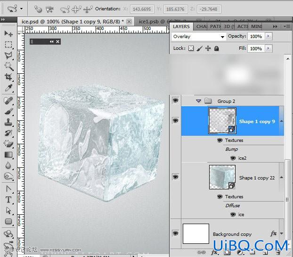Select the Brush tool

(8, 111)
